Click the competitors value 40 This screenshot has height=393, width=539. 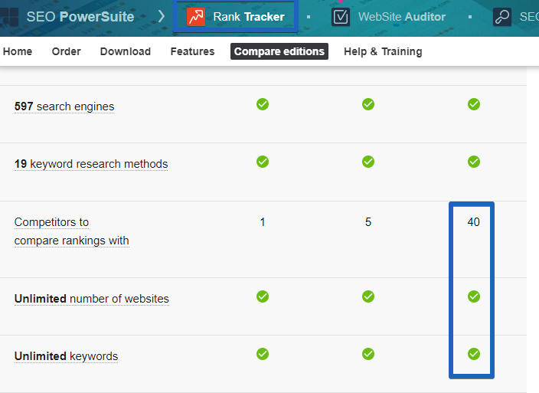click(474, 222)
